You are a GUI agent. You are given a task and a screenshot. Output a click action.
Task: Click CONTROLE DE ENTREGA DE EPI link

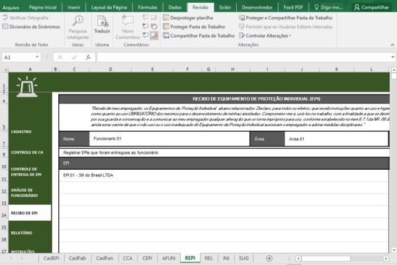pos(26,172)
